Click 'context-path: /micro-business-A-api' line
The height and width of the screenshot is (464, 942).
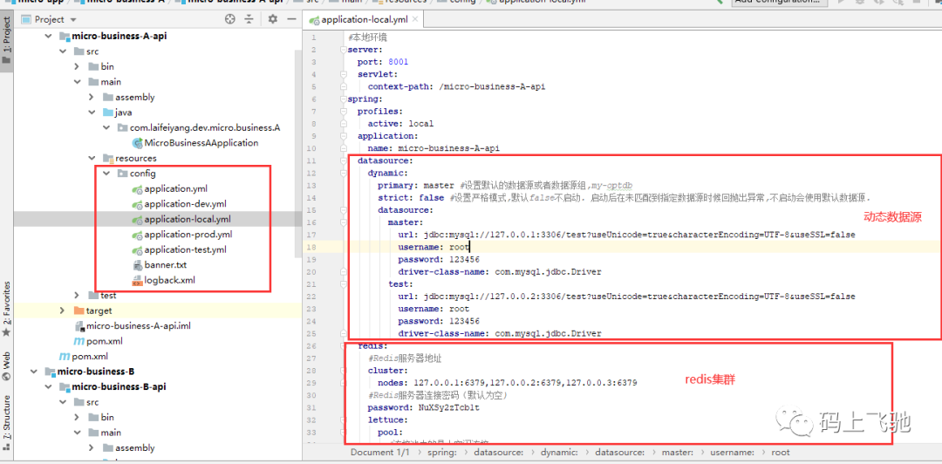[x=456, y=86]
